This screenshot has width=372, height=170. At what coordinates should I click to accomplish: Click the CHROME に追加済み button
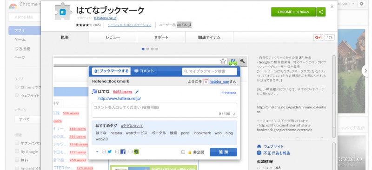tap(293, 12)
